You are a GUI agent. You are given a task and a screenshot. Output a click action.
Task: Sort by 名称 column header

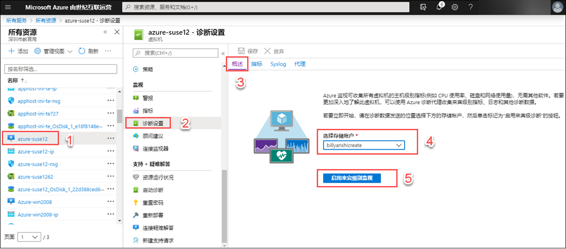(12, 80)
